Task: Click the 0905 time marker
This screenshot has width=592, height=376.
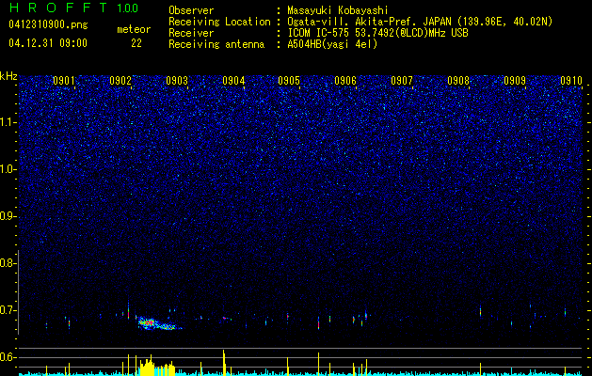Action: [x=289, y=81]
